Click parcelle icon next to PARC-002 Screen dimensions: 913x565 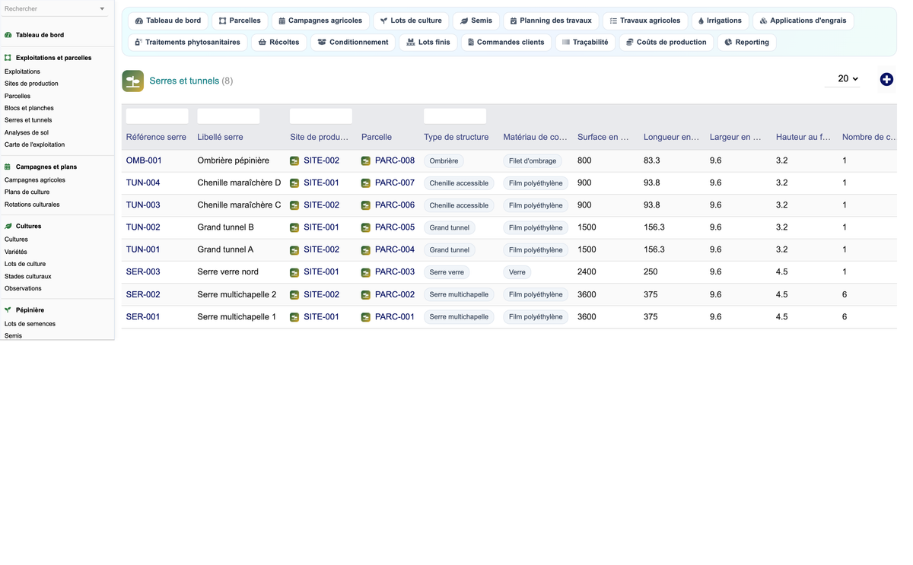pyautogui.click(x=366, y=295)
